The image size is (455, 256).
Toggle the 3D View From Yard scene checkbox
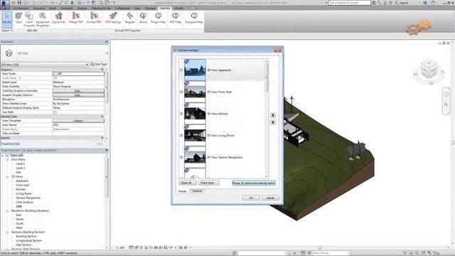[181, 92]
